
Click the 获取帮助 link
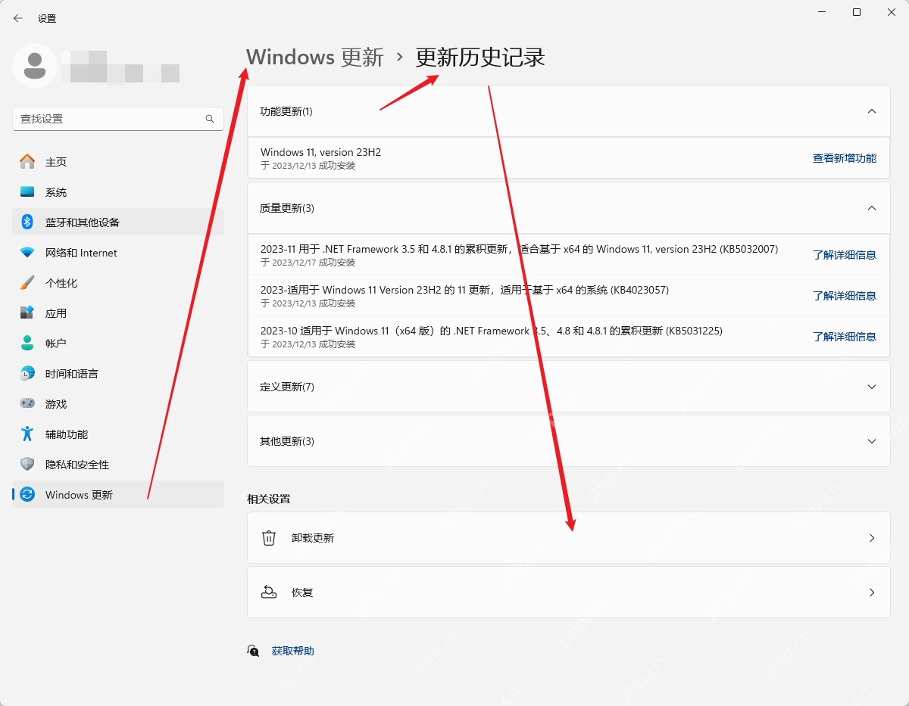coord(292,651)
